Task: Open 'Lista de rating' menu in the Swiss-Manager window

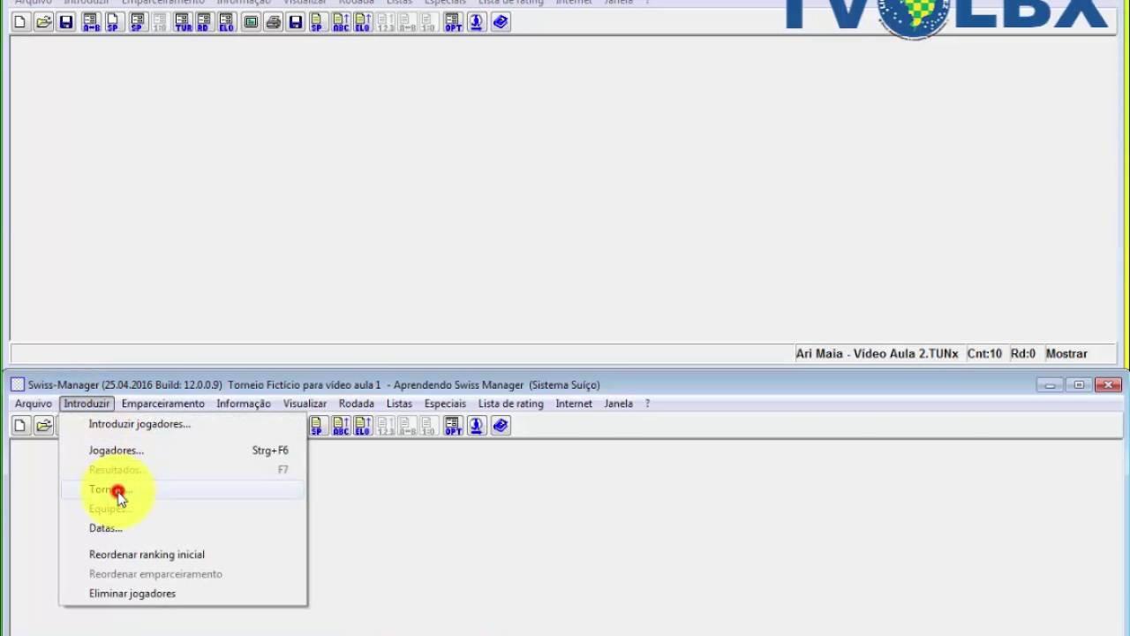Action: 511,404
